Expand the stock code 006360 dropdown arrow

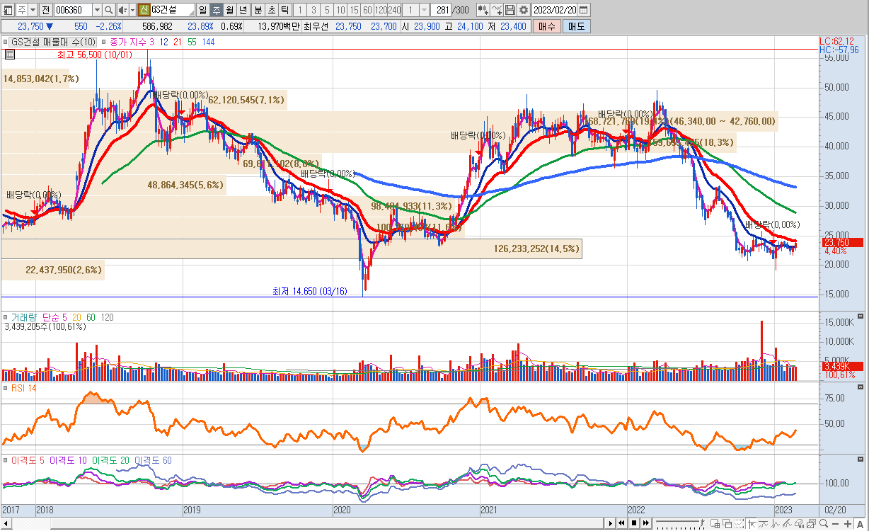coord(96,10)
